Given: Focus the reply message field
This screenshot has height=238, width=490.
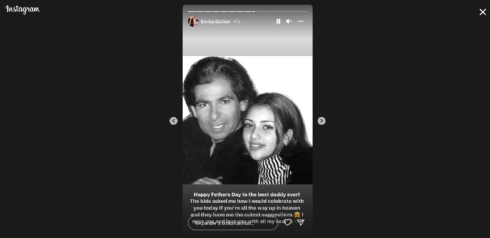Looking at the screenshot, I should (x=233, y=223).
